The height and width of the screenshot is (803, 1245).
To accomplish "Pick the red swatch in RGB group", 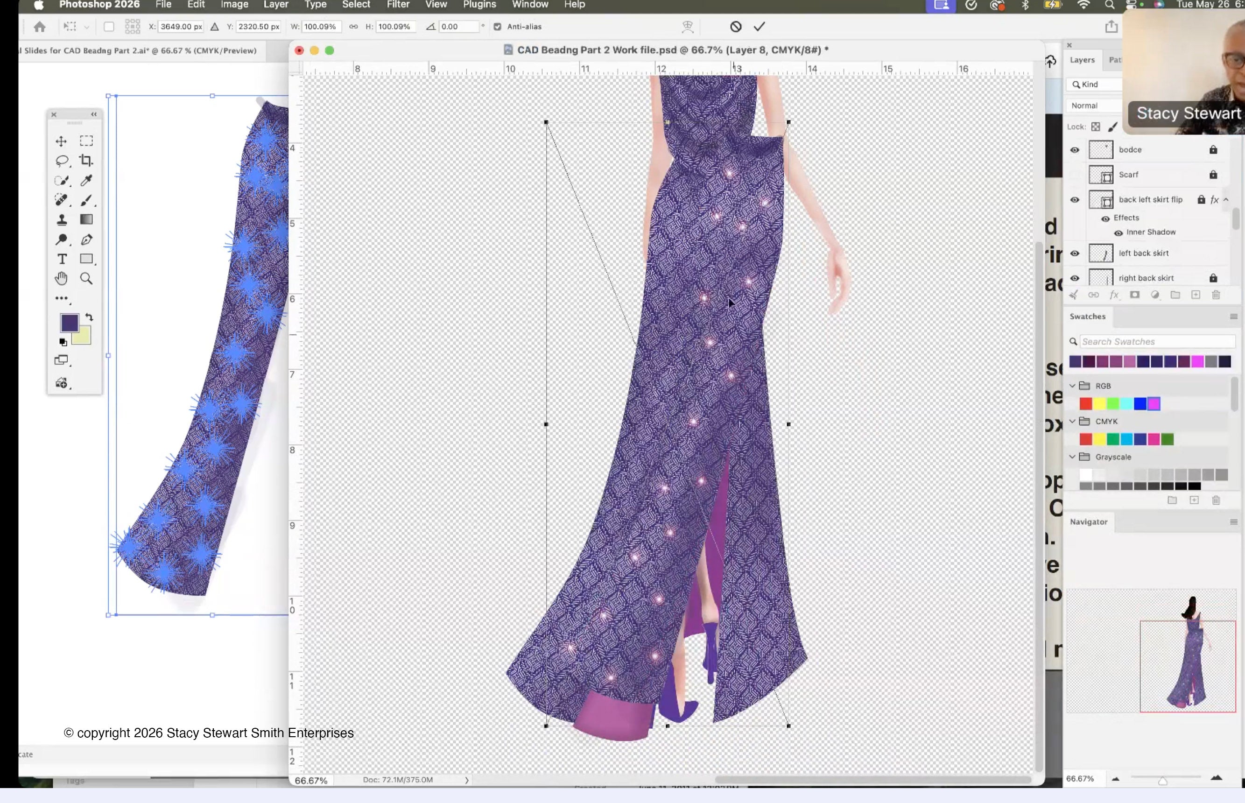I will click(x=1085, y=403).
